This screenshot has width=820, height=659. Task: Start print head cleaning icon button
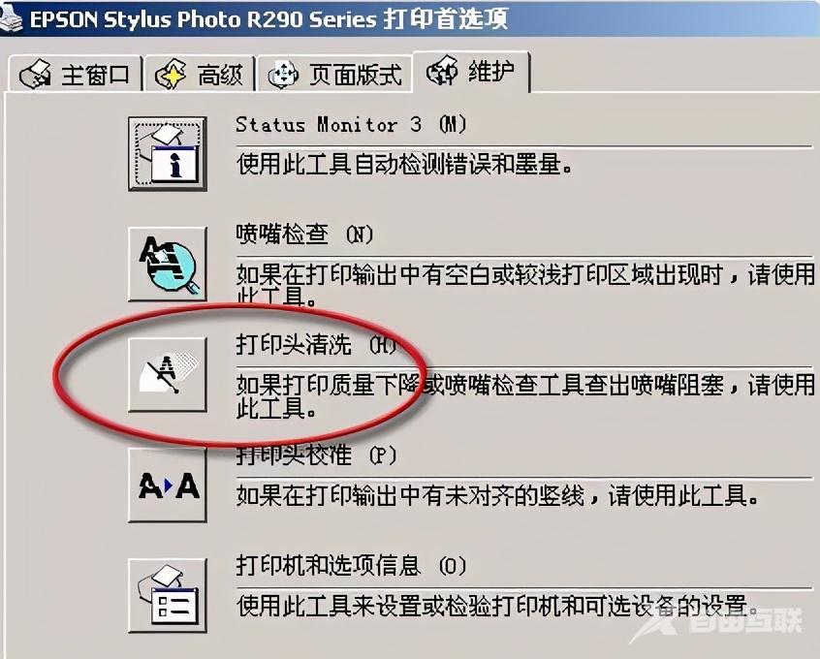point(168,374)
